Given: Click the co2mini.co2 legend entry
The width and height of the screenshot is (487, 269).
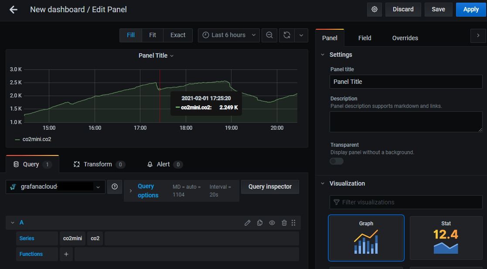Looking at the screenshot, I should [37, 139].
